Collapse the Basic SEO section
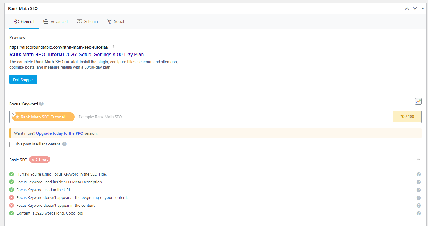 point(418,159)
